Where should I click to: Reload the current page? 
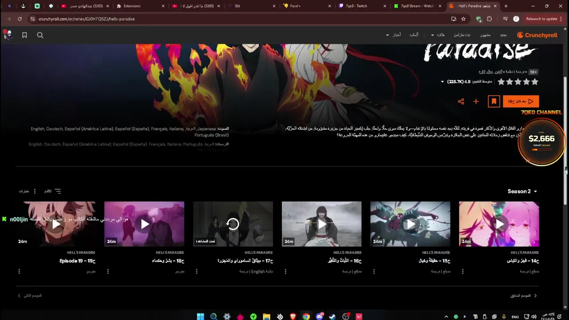click(x=20, y=19)
